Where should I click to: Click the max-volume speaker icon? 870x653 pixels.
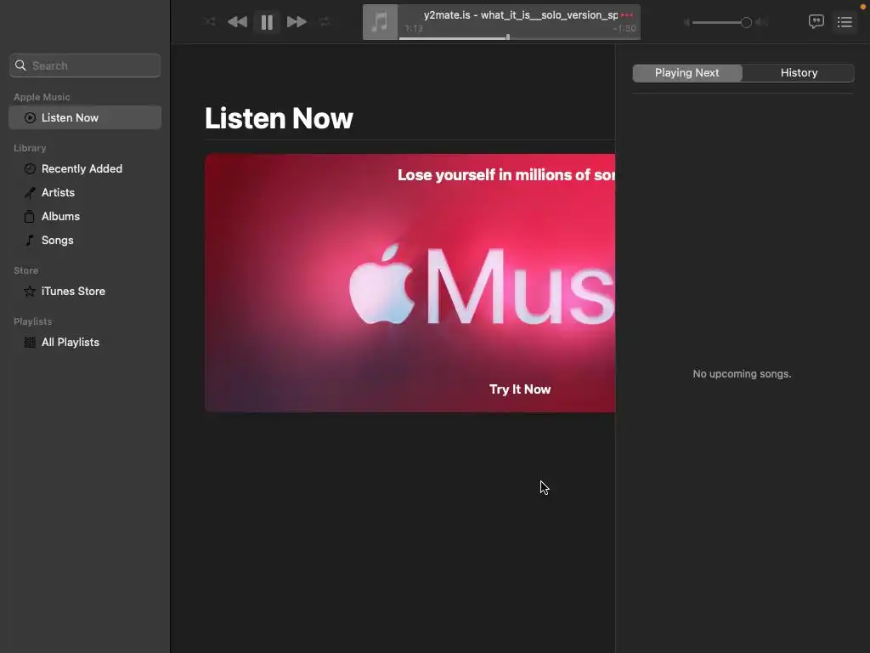pos(762,22)
